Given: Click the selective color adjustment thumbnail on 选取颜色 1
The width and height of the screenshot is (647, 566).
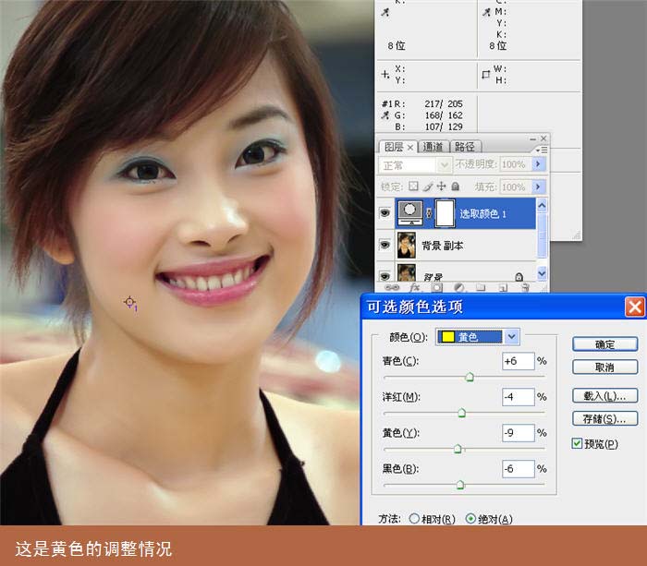Looking at the screenshot, I should pyautogui.click(x=410, y=213).
